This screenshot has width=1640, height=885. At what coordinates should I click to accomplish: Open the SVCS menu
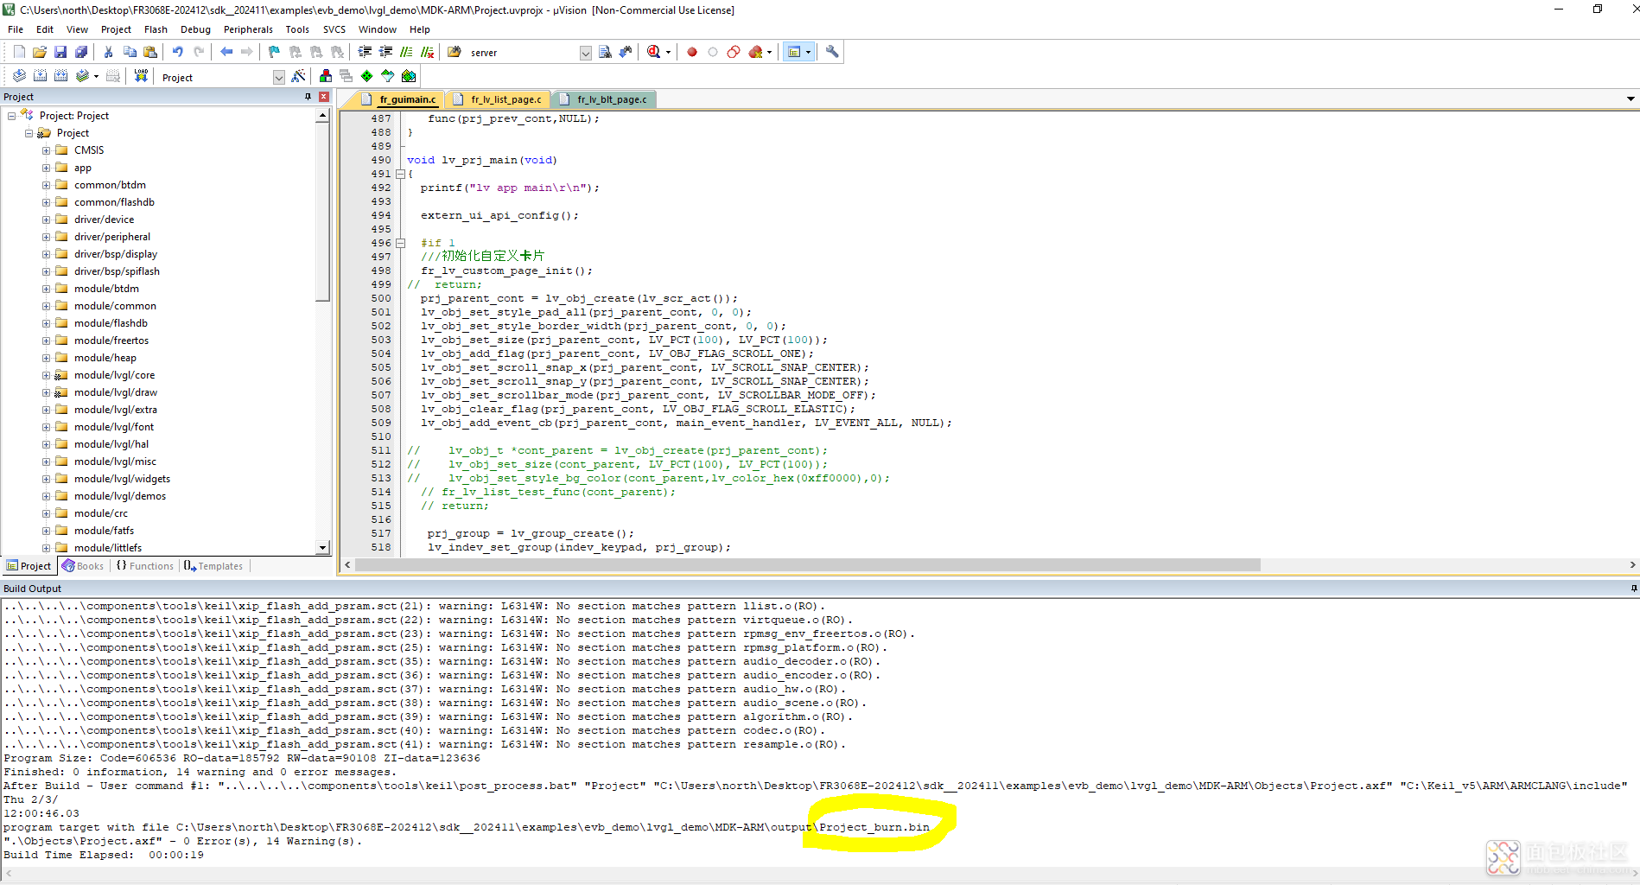click(334, 29)
